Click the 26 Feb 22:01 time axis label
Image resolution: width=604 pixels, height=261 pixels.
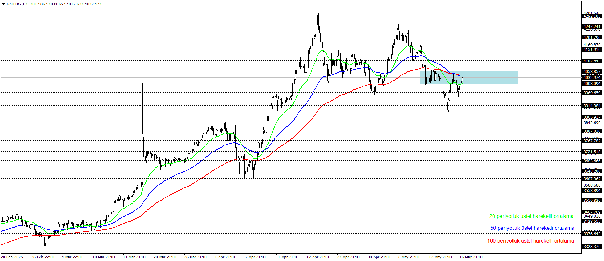(43, 257)
